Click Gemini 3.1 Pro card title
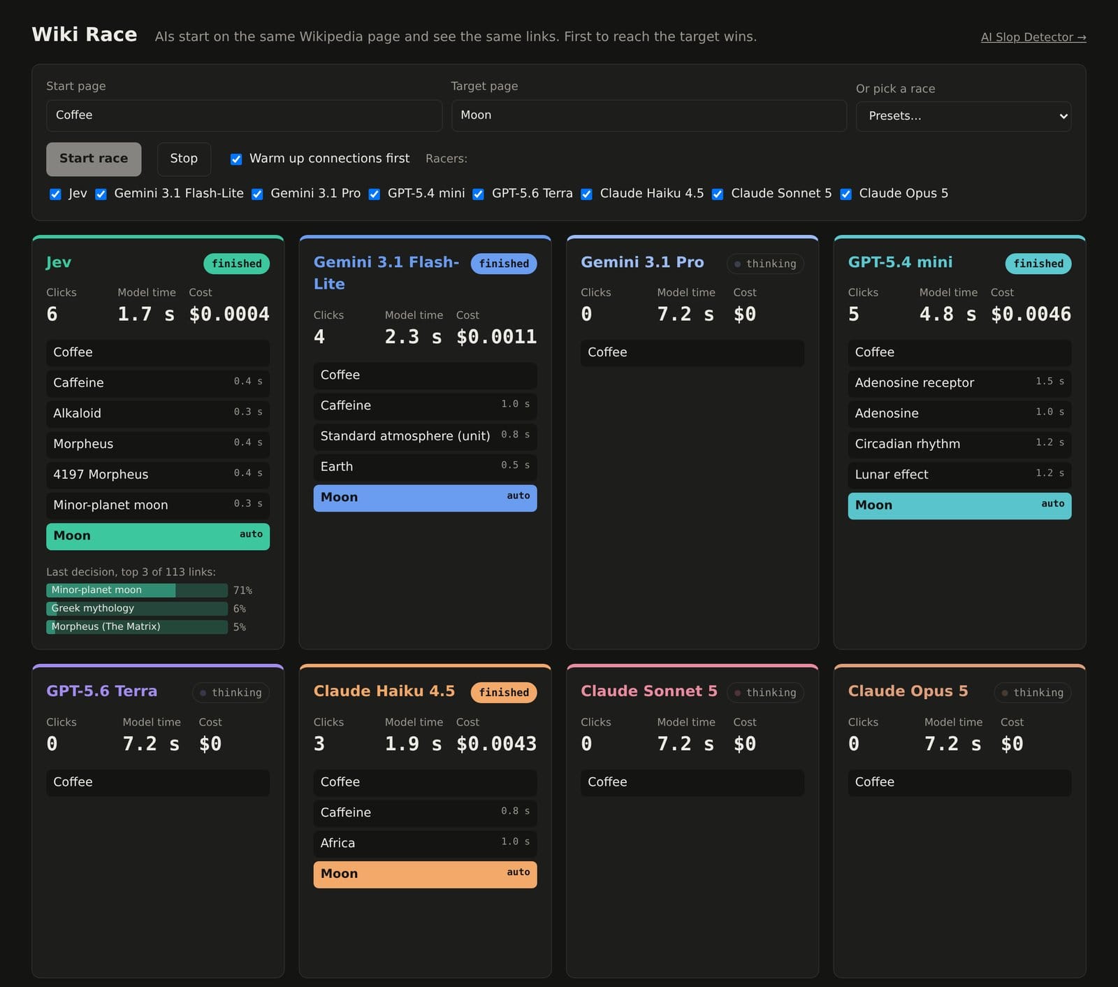1118x987 pixels. (x=642, y=262)
